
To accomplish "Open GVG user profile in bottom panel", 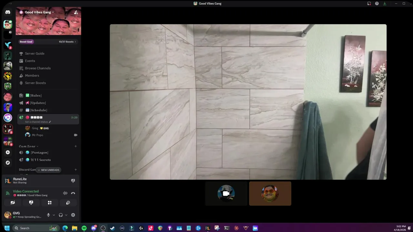I will 23,215.
